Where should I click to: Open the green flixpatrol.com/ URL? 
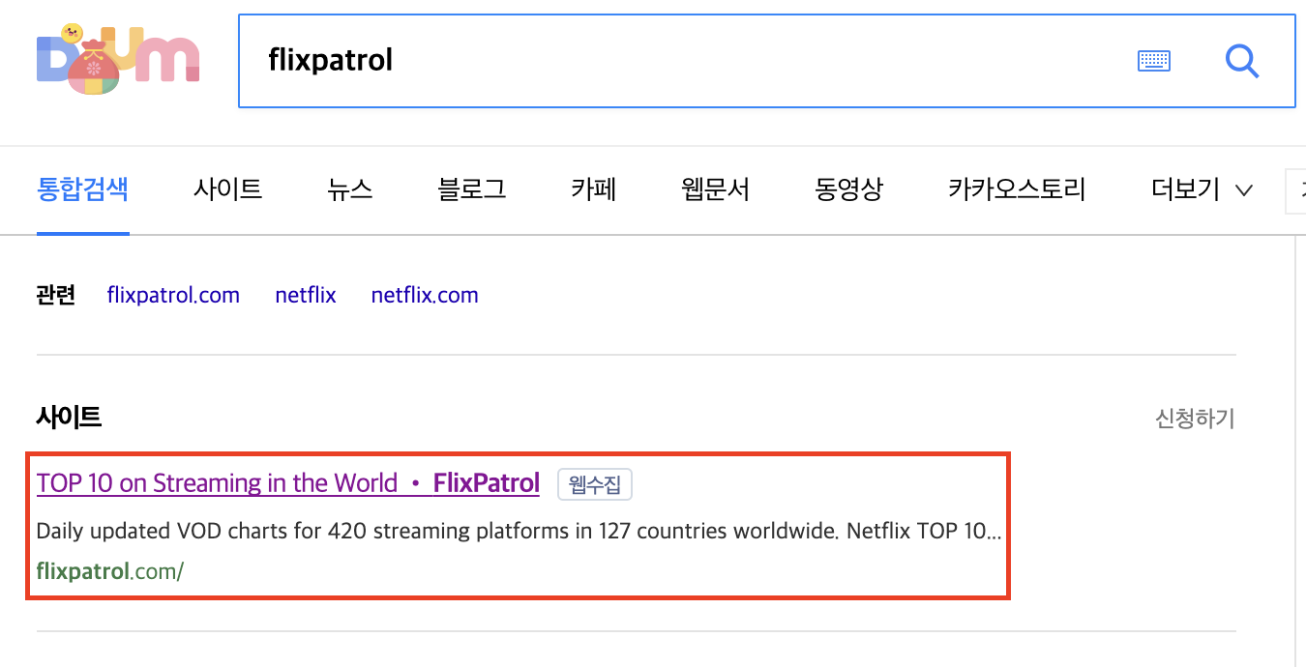109,571
